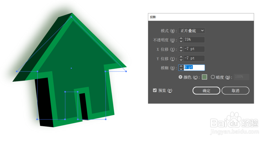Viewport: 274px width, 141px height.
Task: Click the 不透明度 stepper arrows
Action: pyautogui.click(x=181, y=40)
